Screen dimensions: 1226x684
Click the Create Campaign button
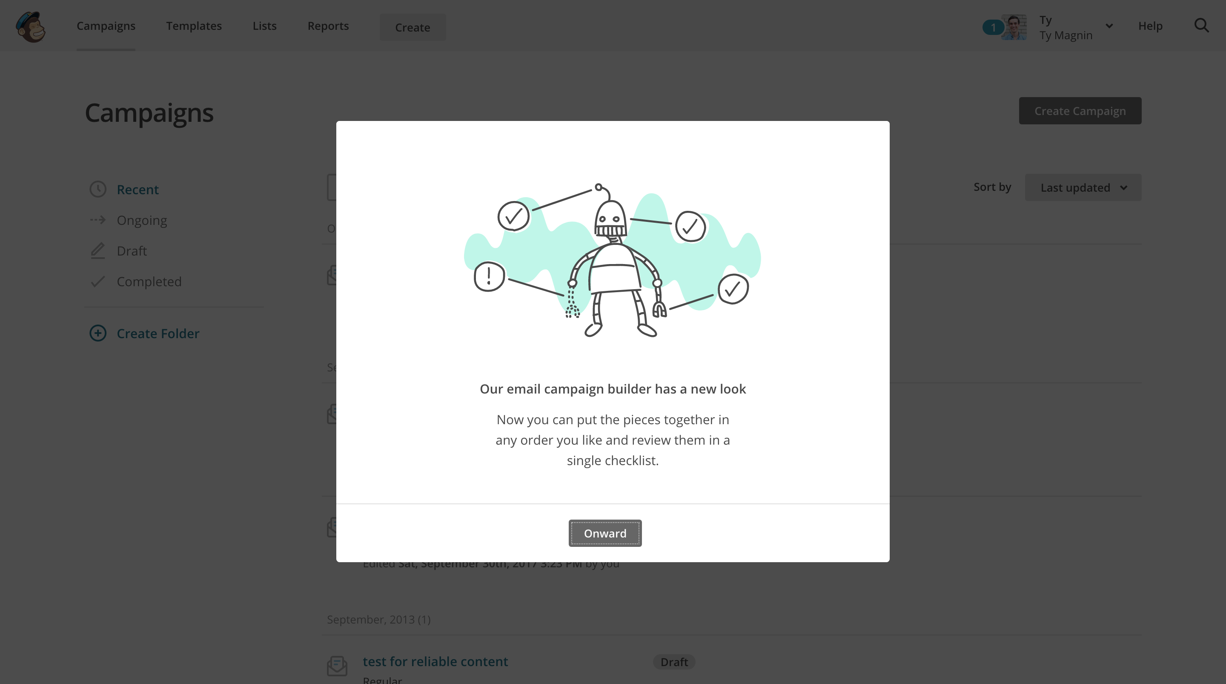point(1080,110)
